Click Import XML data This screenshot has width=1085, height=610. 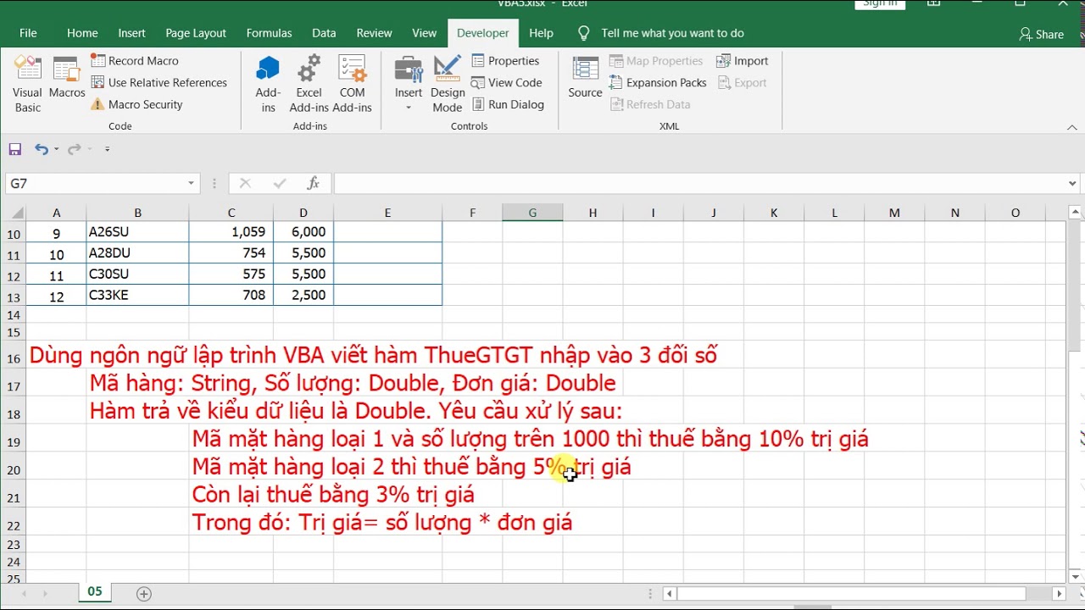point(743,61)
